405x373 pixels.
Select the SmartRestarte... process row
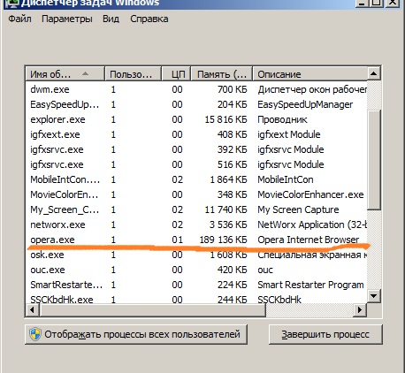[196, 285]
